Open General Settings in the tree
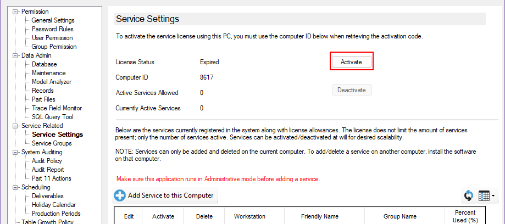Screen dimensions: 505x224 point(53,20)
